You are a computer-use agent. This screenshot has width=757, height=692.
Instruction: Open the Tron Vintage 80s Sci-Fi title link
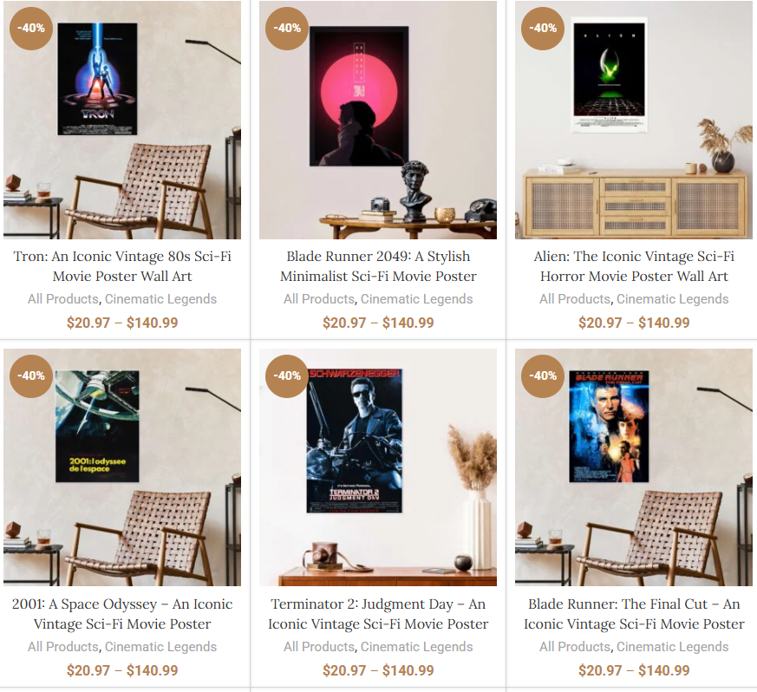tap(122, 266)
